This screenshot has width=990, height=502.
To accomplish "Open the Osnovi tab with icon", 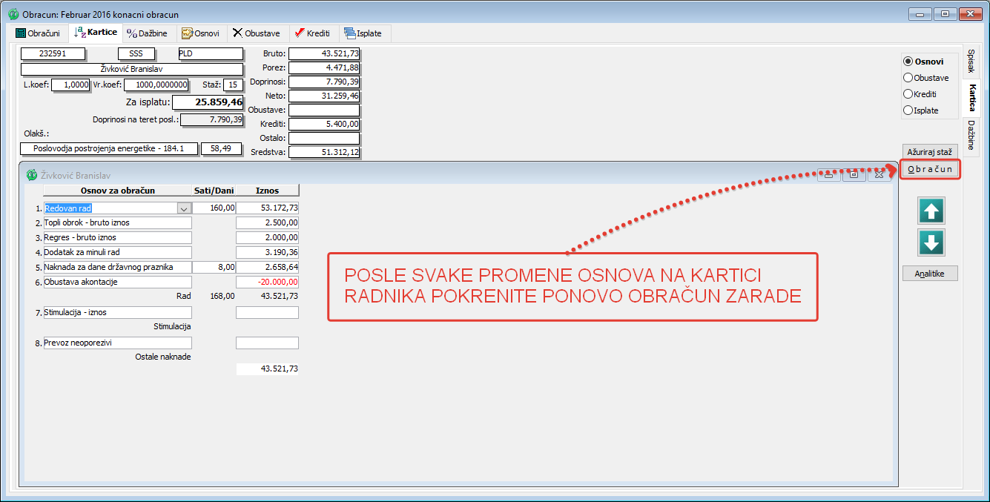I will pyautogui.click(x=200, y=33).
